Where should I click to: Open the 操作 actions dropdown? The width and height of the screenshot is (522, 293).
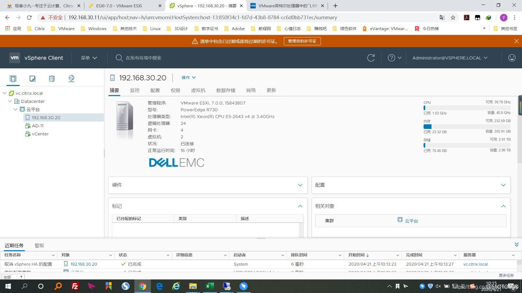(x=189, y=77)
